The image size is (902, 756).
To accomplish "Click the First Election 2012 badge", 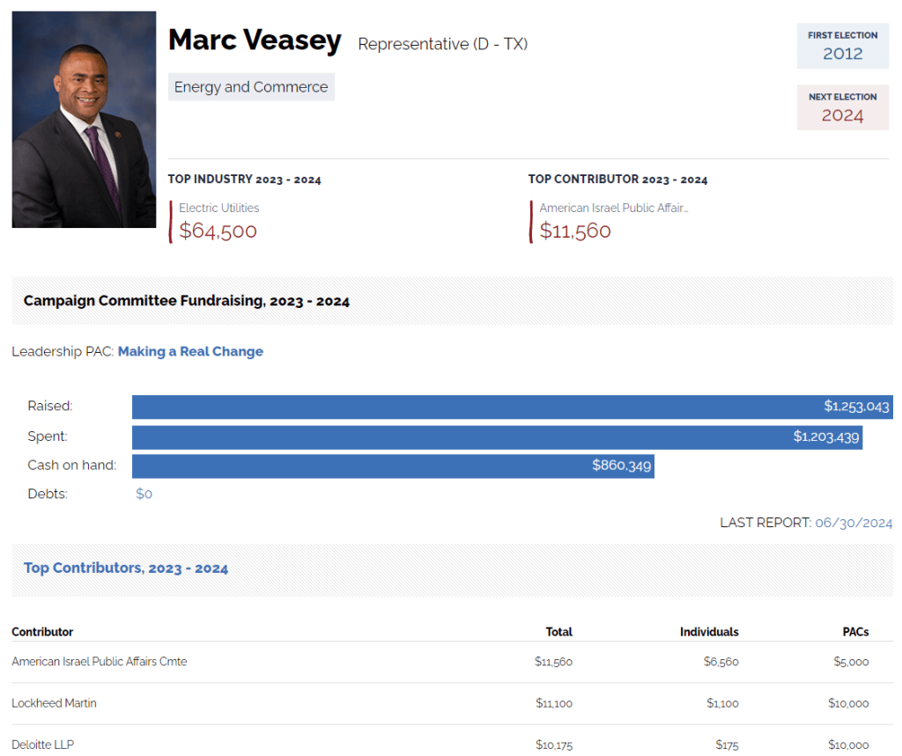I will coord(842,46).
